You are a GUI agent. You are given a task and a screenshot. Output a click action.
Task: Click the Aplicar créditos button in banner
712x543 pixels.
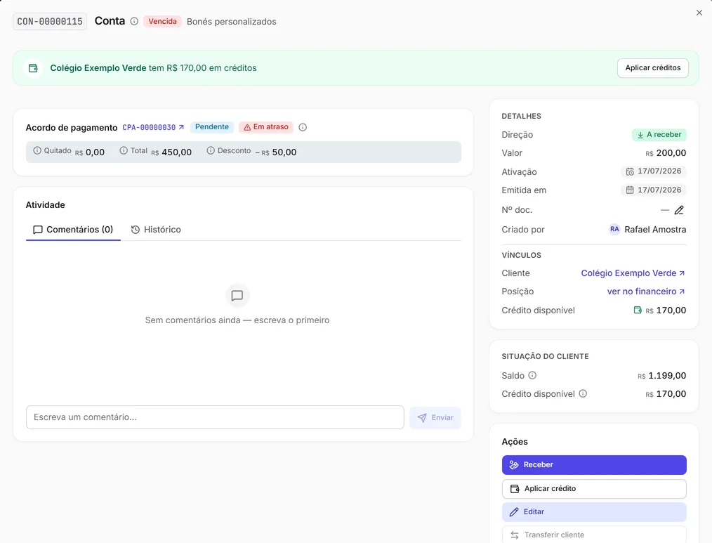click(x=652, y=68)
